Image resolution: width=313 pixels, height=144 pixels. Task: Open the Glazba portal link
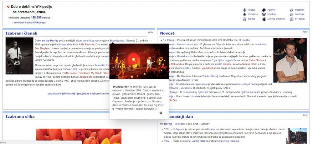(252, 10)
